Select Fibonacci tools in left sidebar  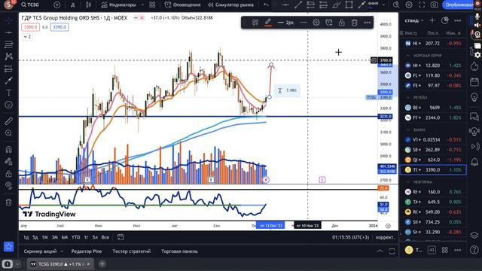click(x=8, y=44)
